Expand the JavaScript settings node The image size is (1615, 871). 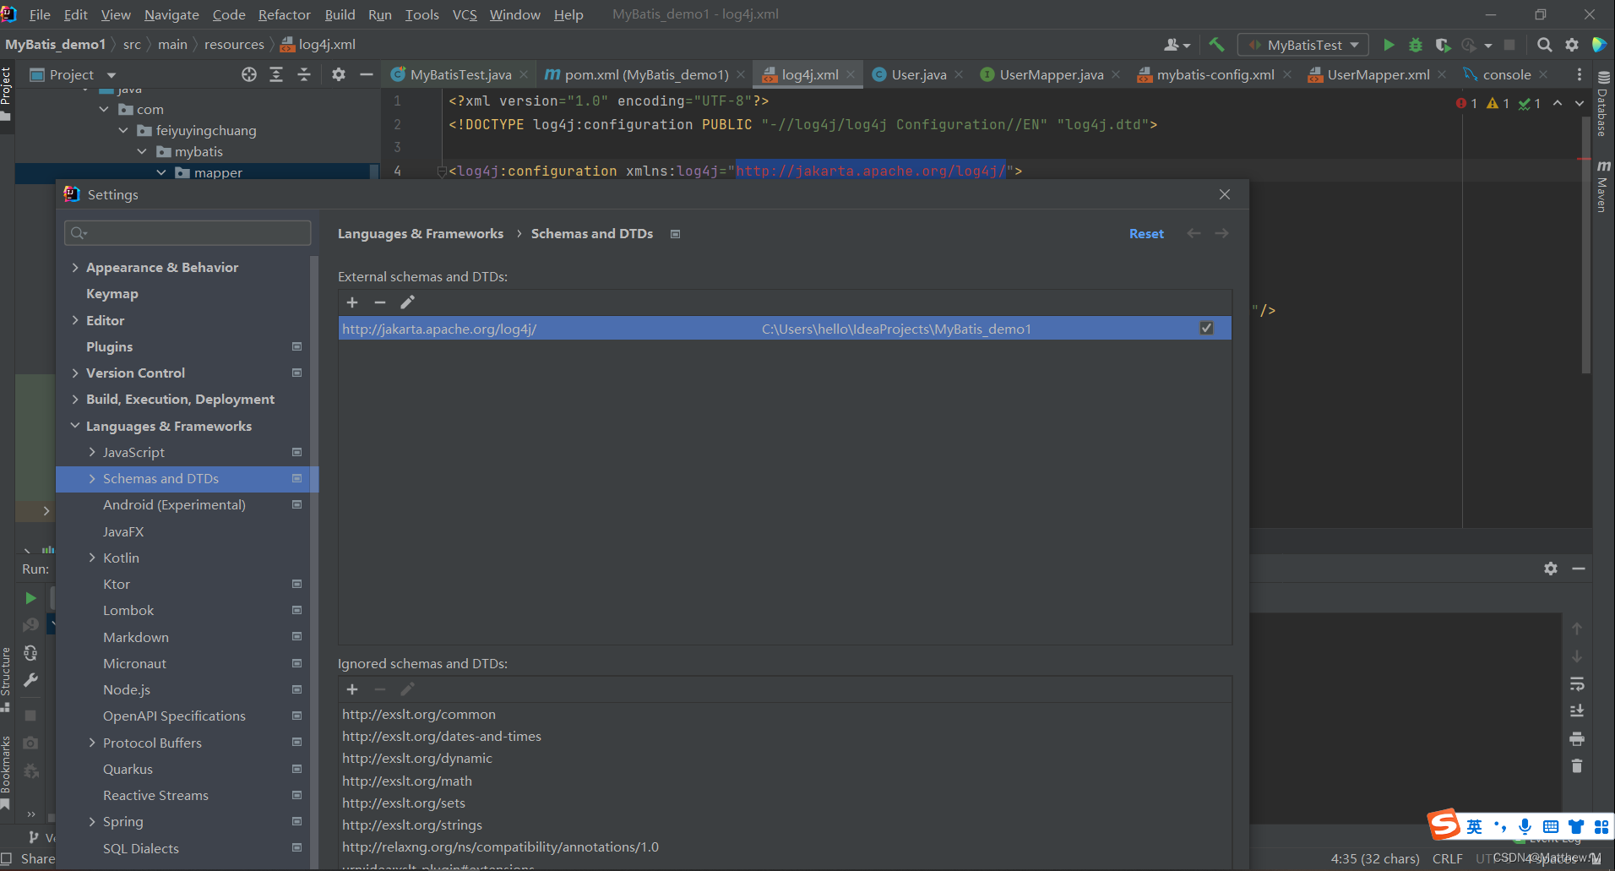(92, 452)
